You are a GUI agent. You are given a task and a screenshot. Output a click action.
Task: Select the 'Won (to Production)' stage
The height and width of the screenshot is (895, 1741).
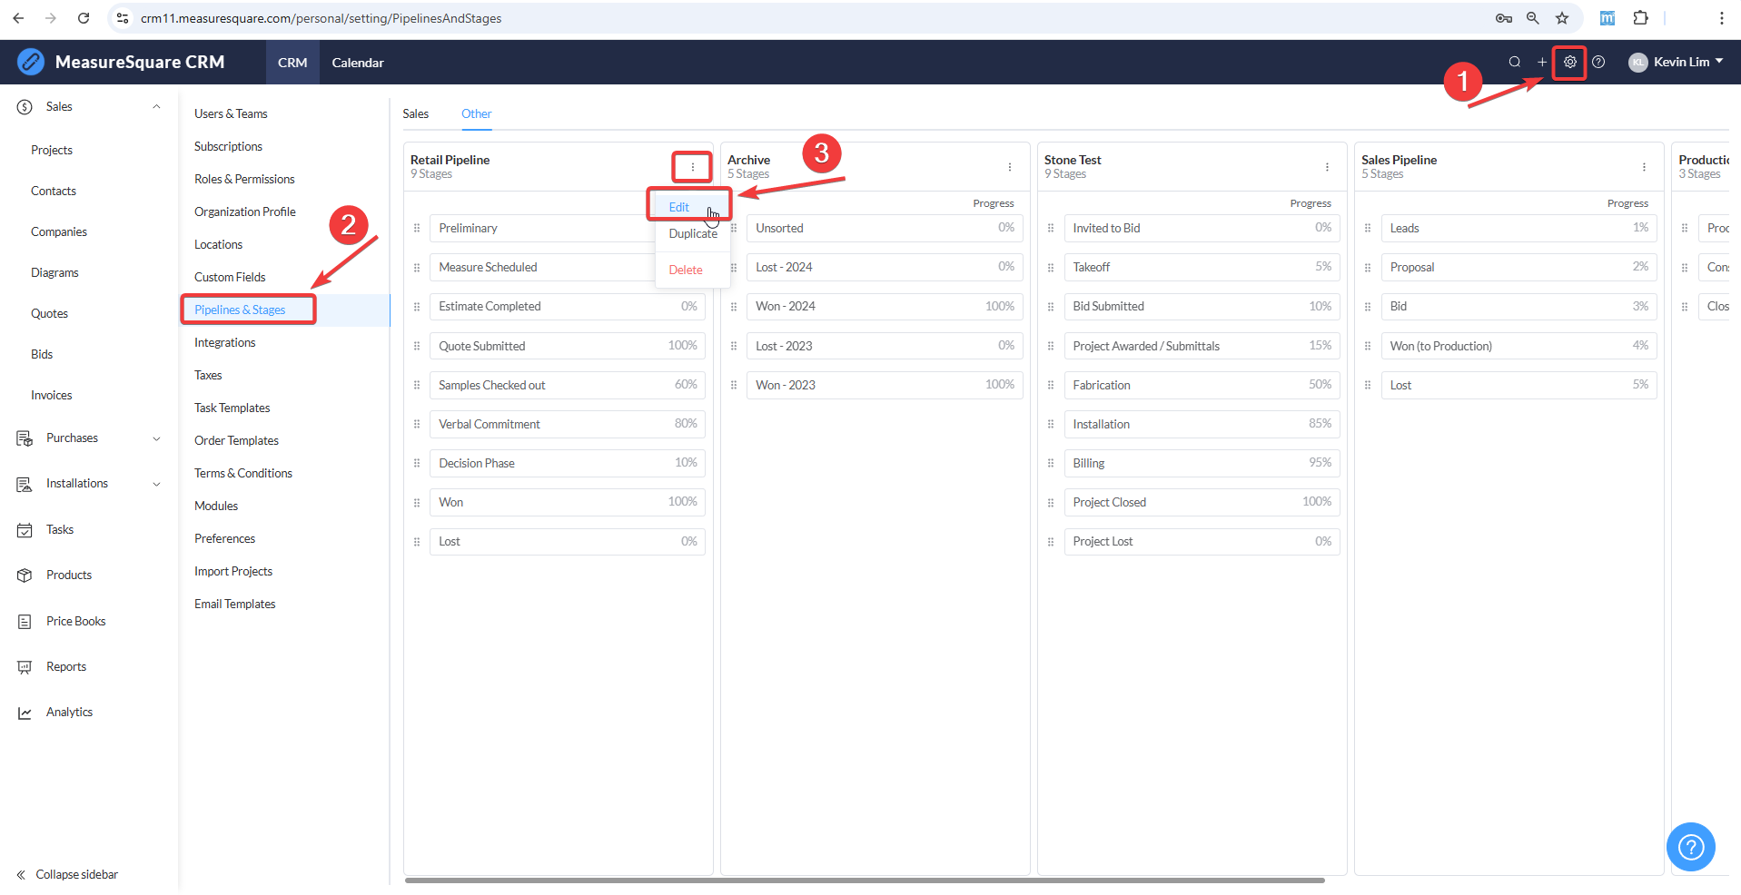tap(1518, 346)
